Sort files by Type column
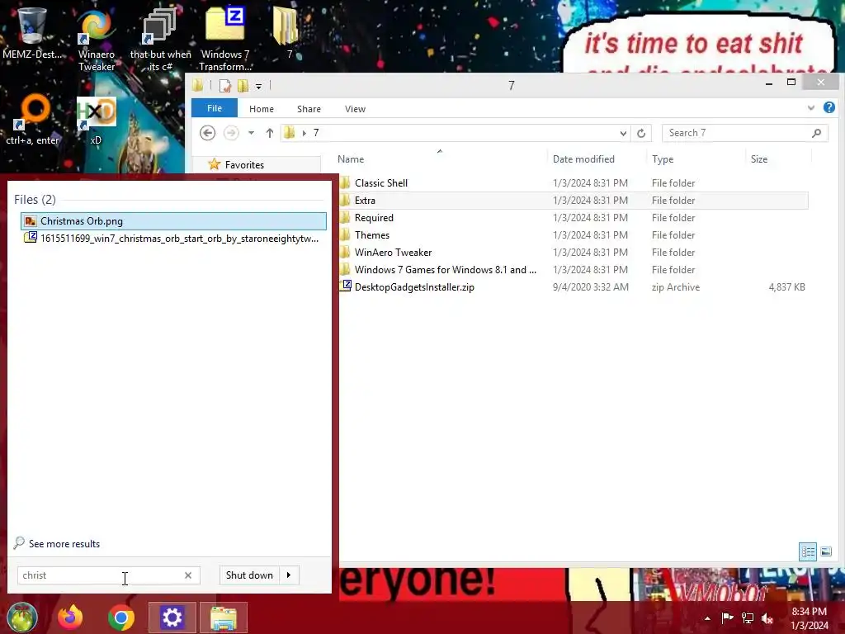Image resolution: width=845 pixels, height=634 pixels. coord(663,159)
